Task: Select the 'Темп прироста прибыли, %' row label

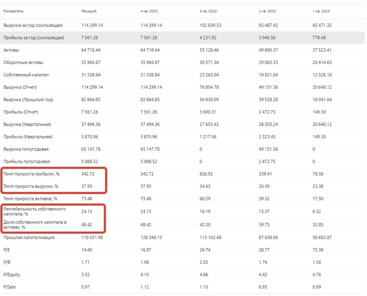Action: [x=31, y=174]
